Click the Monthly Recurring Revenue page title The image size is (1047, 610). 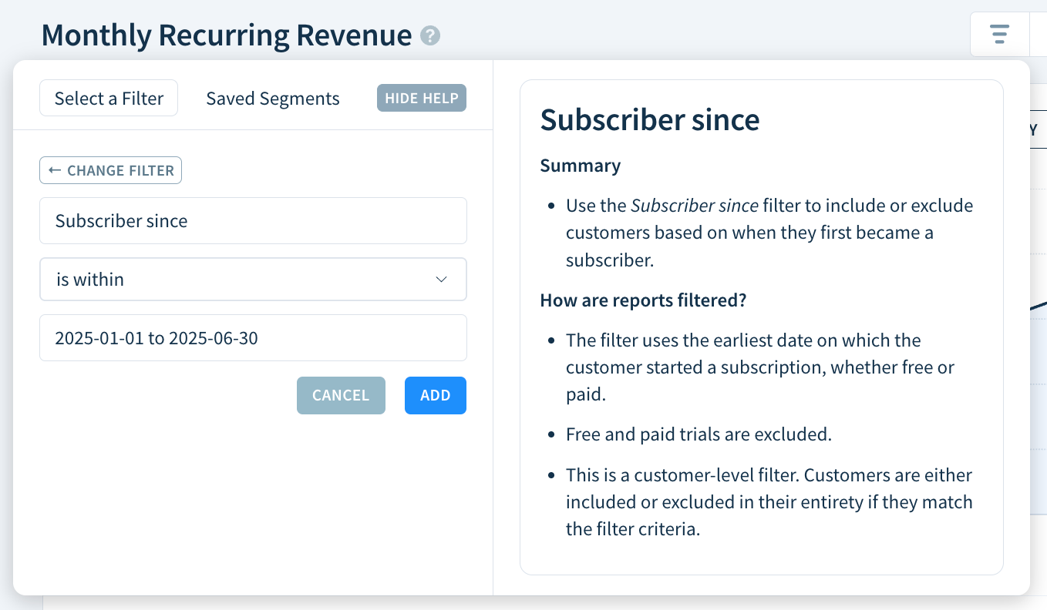227,35
